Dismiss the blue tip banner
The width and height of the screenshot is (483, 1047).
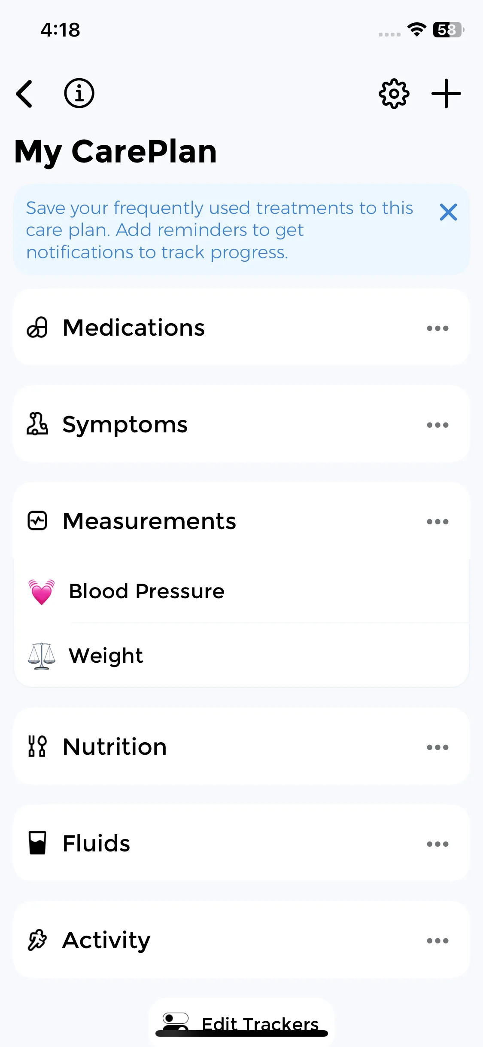(448, 212)
